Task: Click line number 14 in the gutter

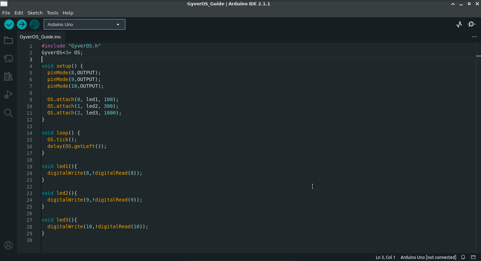Action: (30, 133)
